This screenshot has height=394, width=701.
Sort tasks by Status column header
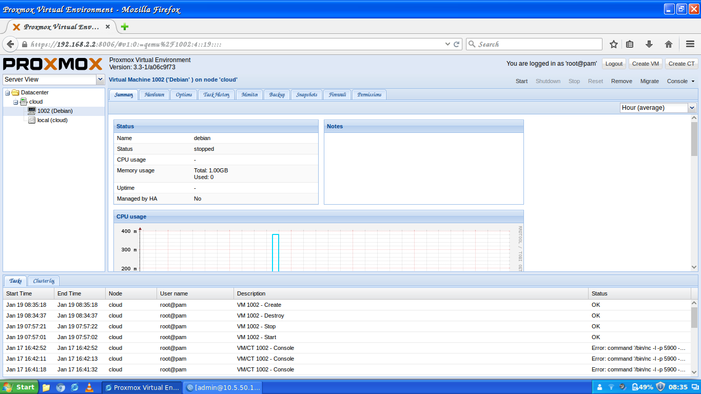pyautogui.click(x=639, y=293)
